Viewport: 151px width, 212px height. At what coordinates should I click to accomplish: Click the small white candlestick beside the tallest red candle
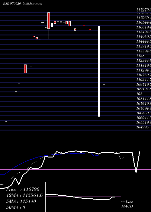point(52,25)
